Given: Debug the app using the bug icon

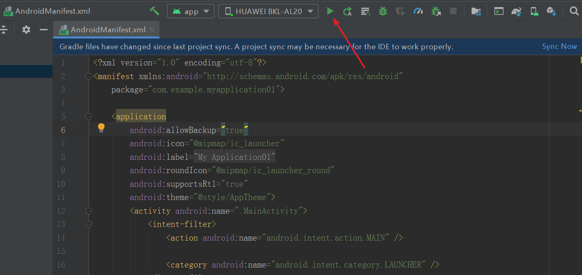Looking at the screenshot, I should coord(383,11).
